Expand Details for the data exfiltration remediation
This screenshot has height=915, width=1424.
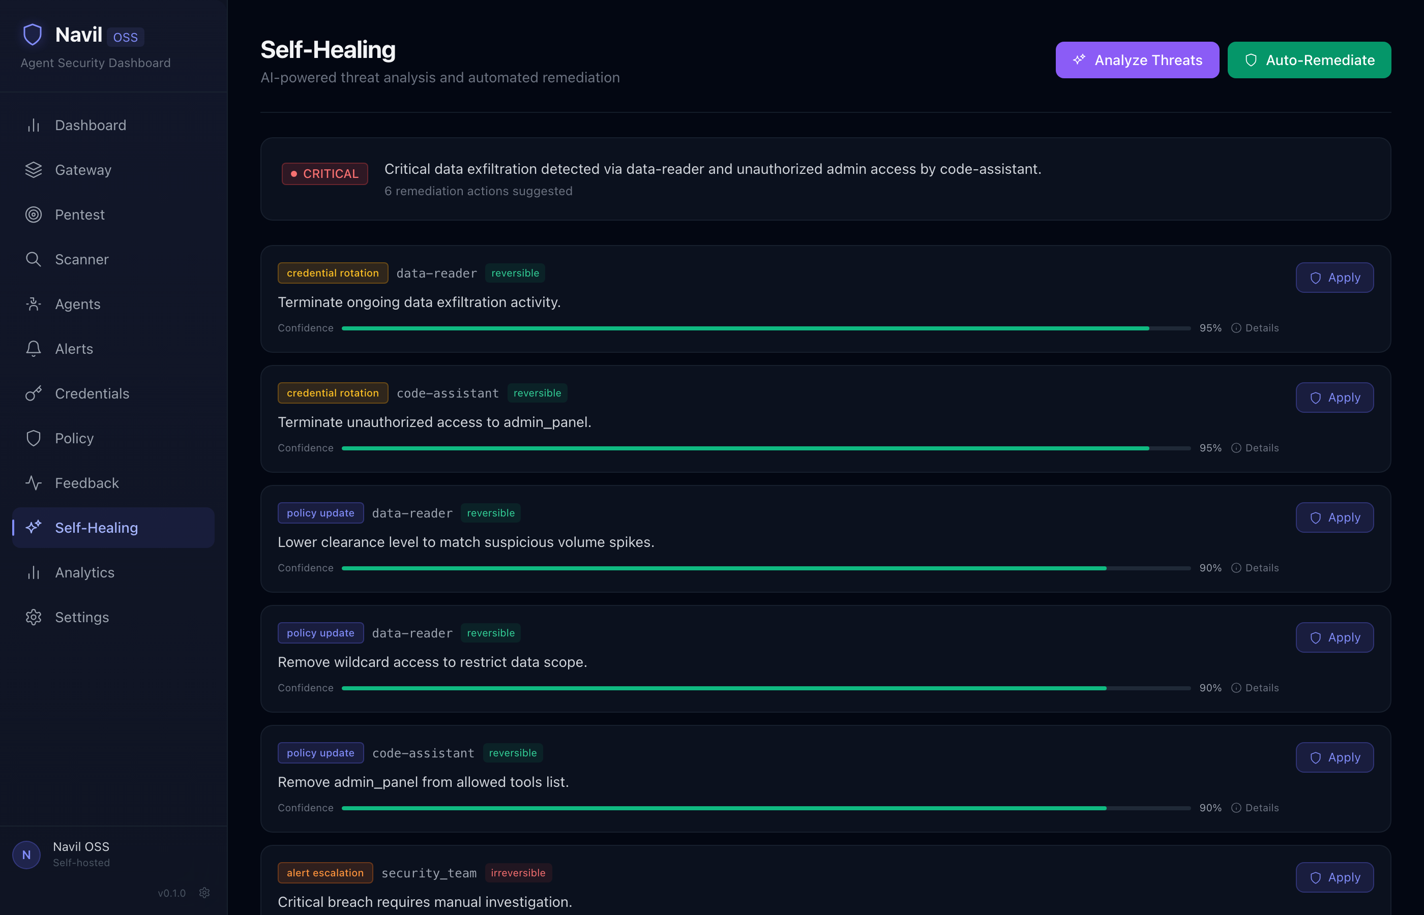(x=1255, y=327)
